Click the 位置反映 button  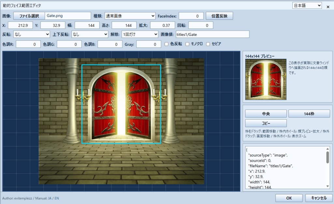coord(219,16)
